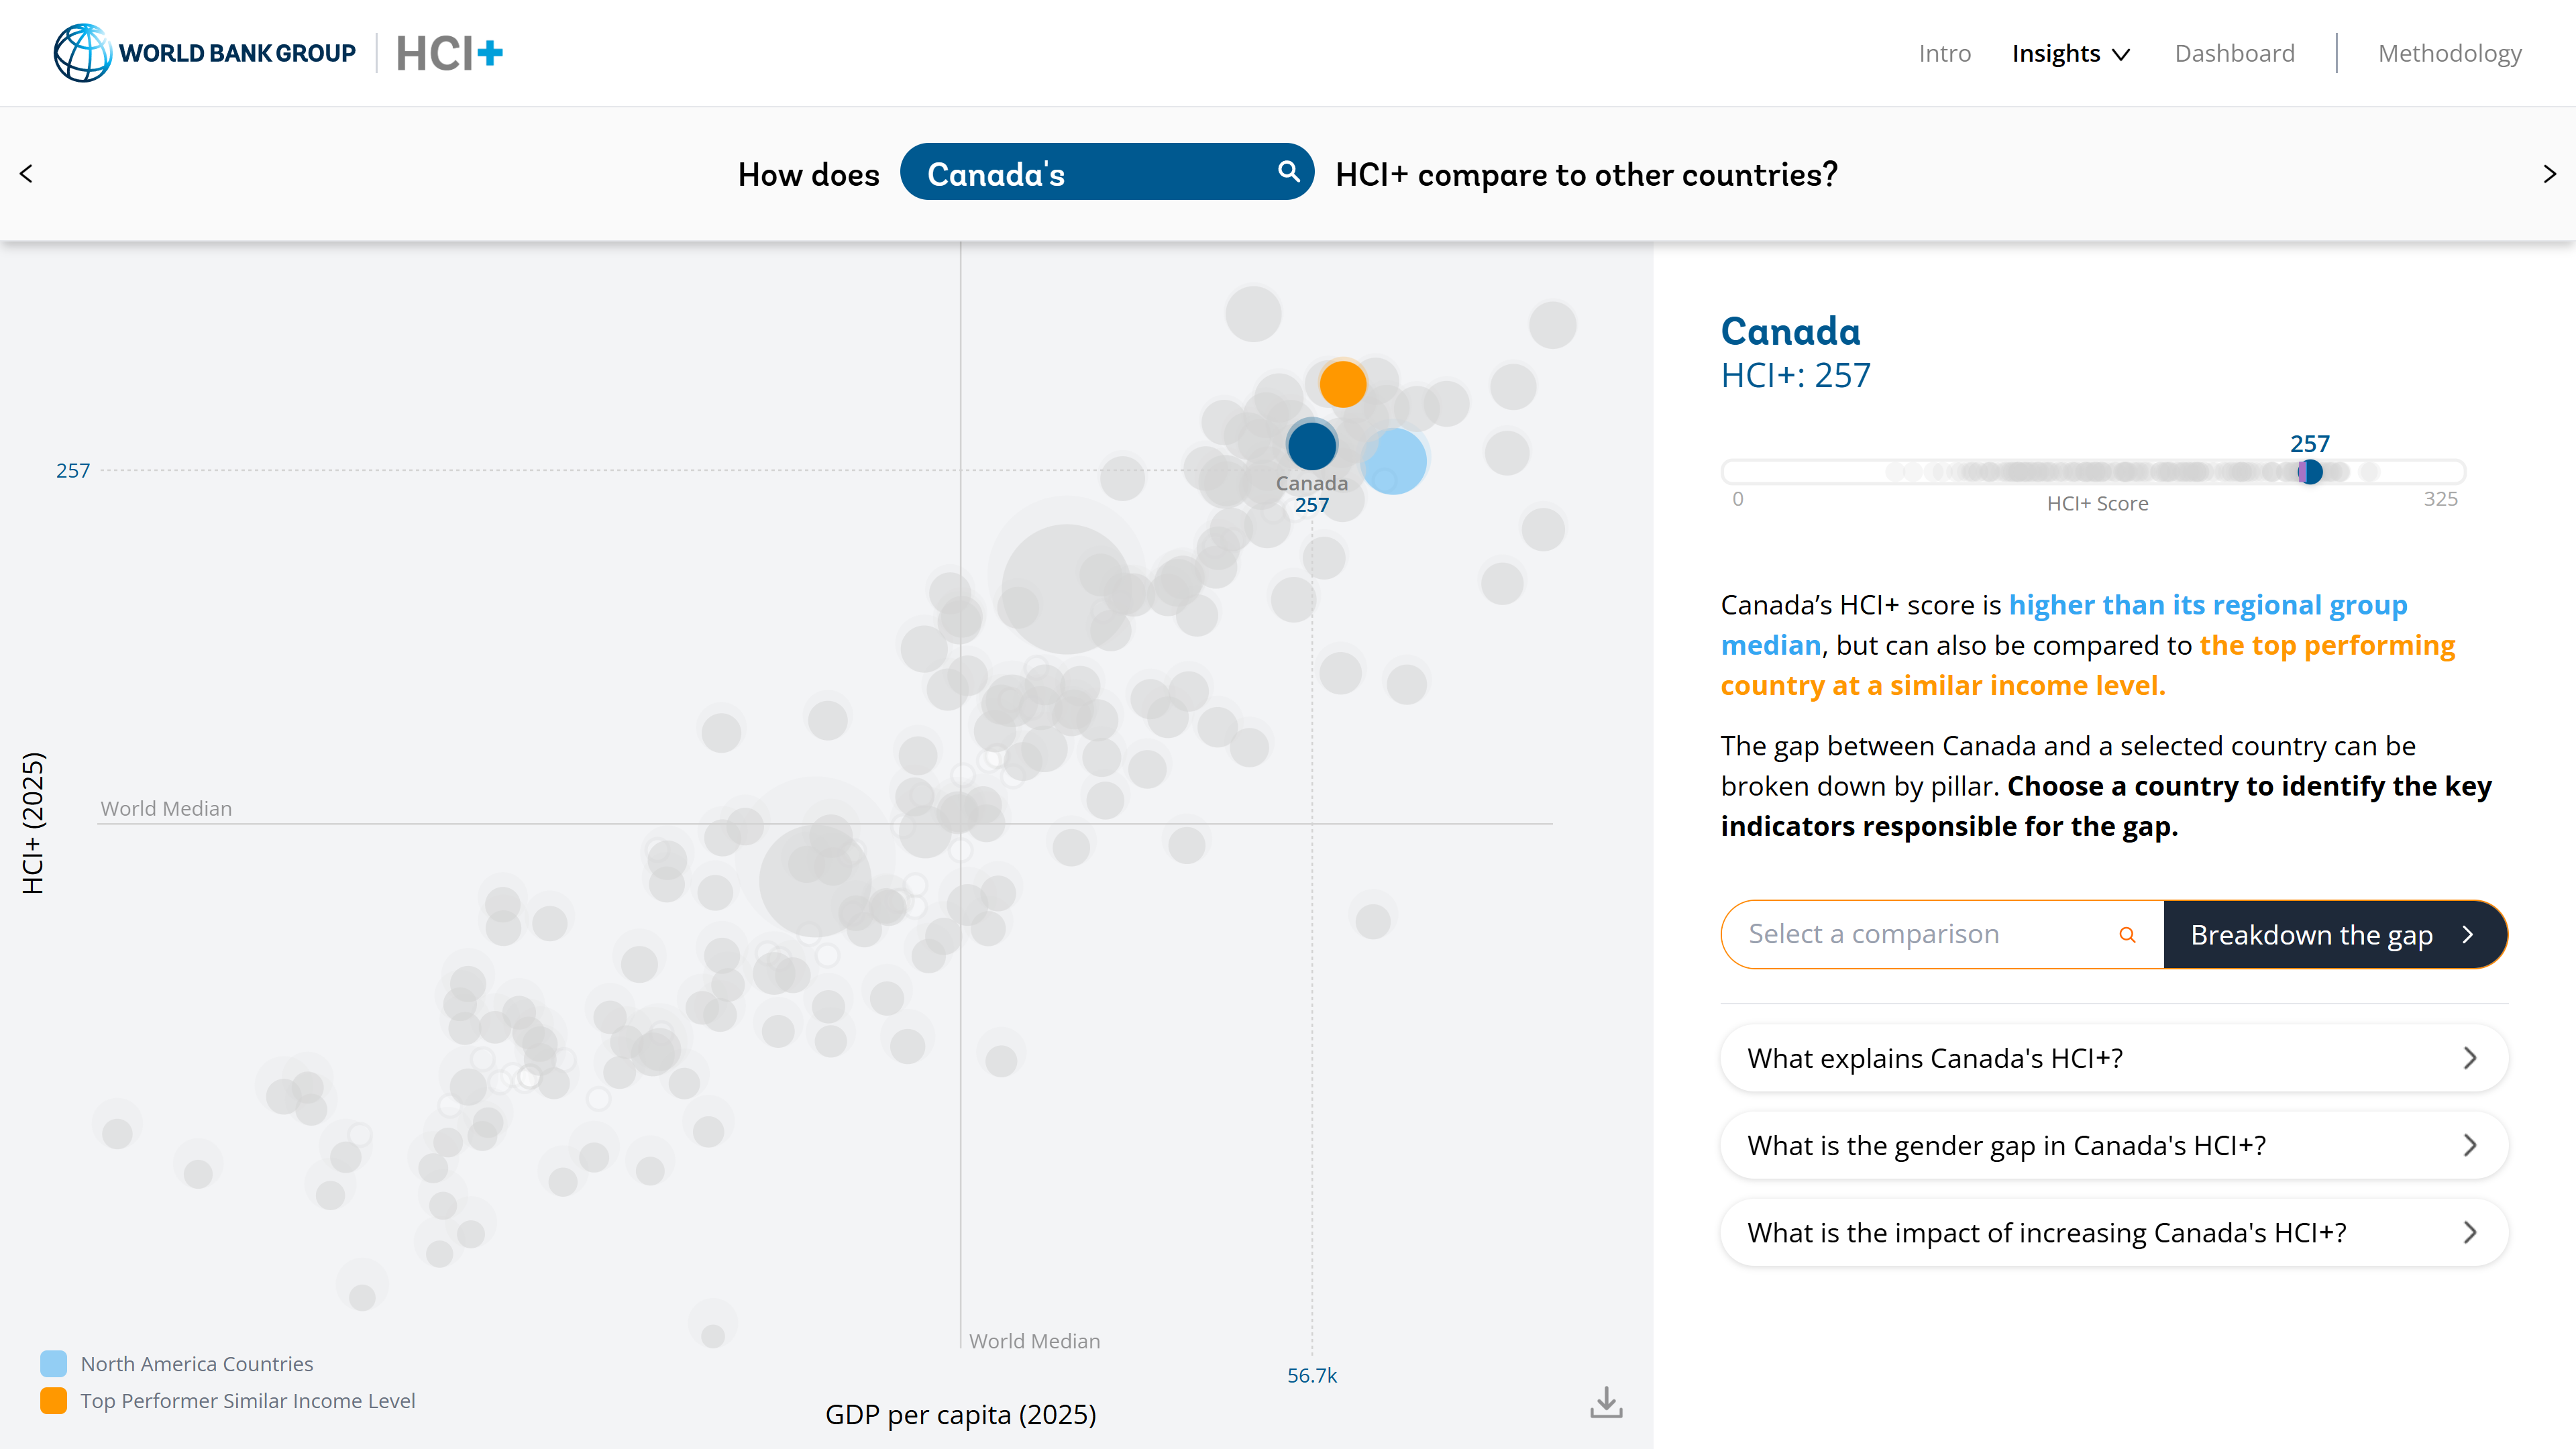The width and height of the screenshot is (2576, 1449).
Task: Click the arrow inside Breakdown the gap button
Action: coord(2467,935)
